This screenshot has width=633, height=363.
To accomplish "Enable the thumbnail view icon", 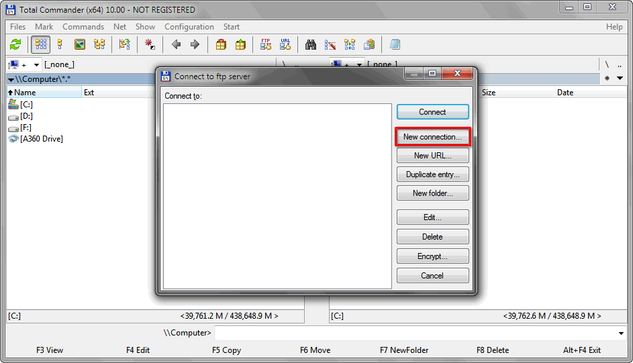I will 80,44.
